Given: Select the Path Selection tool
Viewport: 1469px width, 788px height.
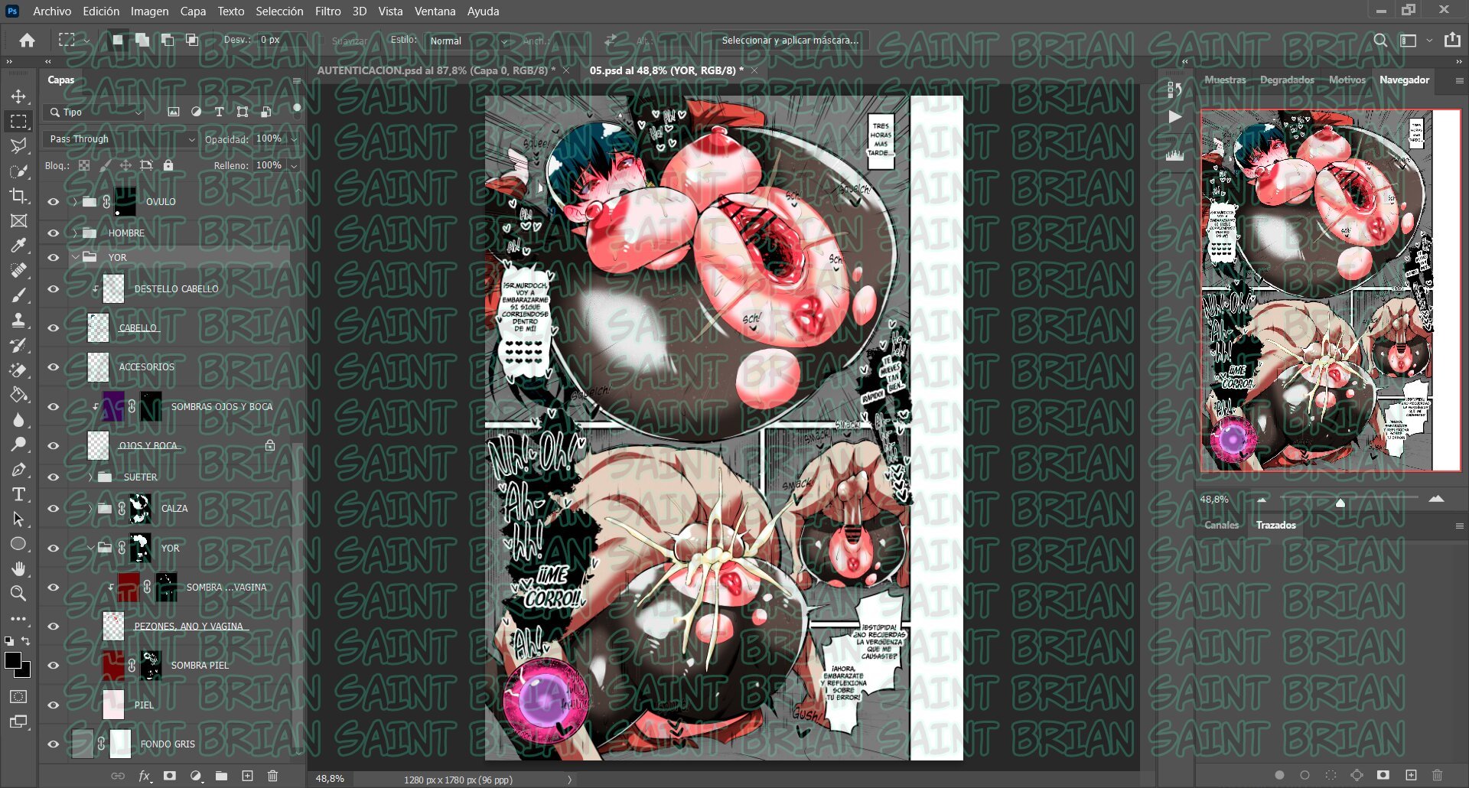Looking at the screenshot, I should tap(18, 519).
